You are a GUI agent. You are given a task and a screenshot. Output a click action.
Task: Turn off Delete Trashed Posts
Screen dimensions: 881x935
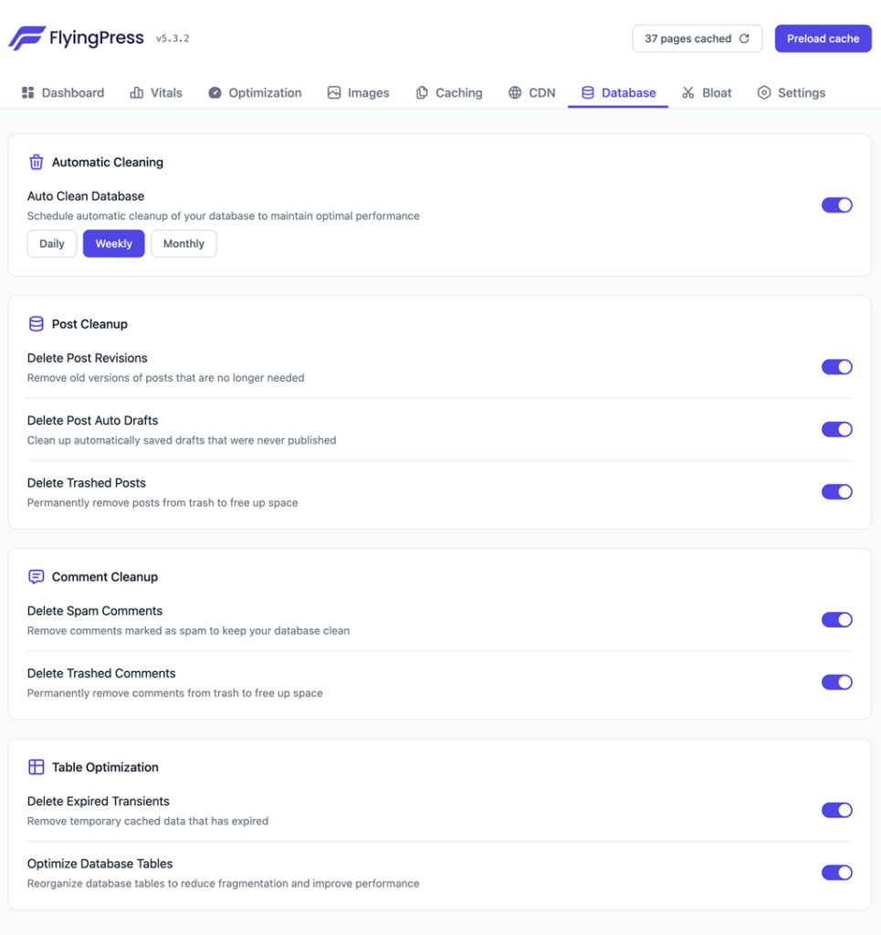837,491
